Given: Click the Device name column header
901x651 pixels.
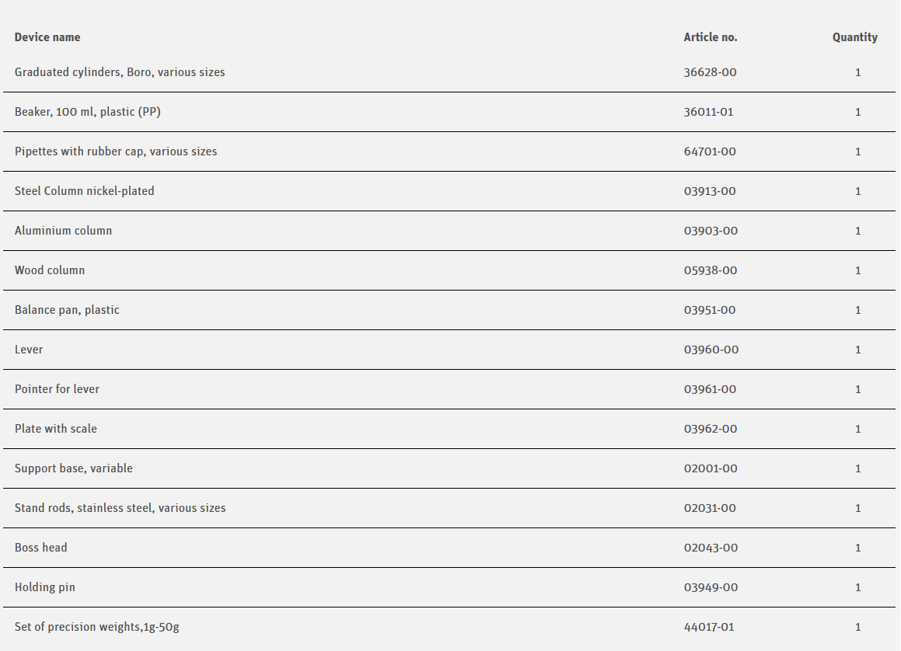Looking at the screenshot, I should tap(47, 37).
